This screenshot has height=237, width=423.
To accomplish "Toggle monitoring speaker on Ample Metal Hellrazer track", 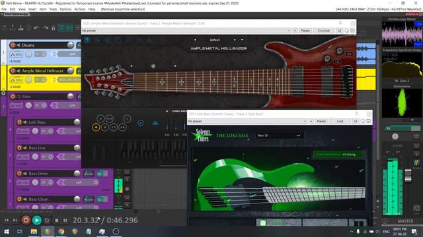I will coord(19,70).
